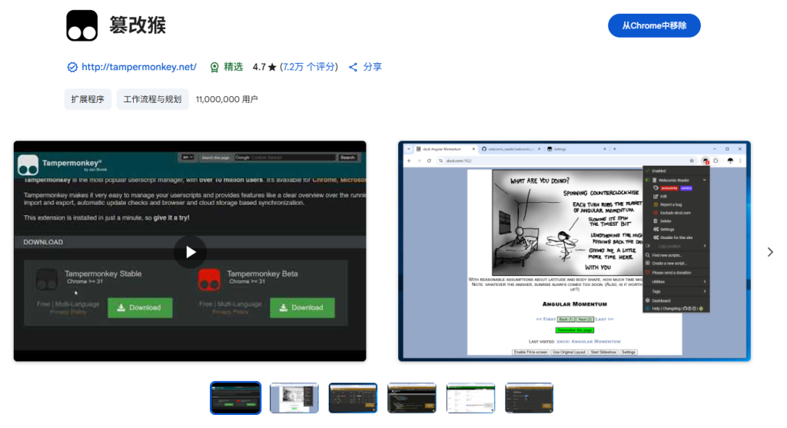787x428 pixels.
Task: Click the 11,000,000 用户 text
Action: tap(227, 99)
